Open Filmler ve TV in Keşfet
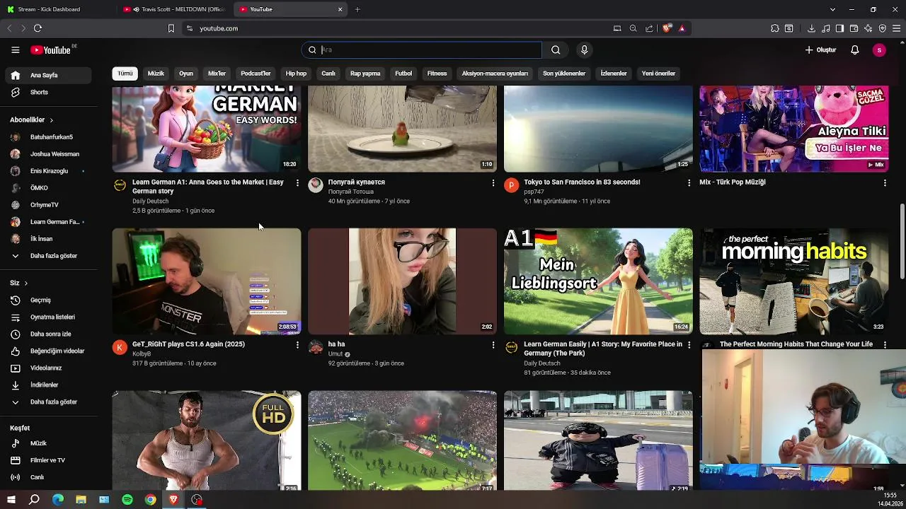 pyautogui.click(x=48, y=460)
